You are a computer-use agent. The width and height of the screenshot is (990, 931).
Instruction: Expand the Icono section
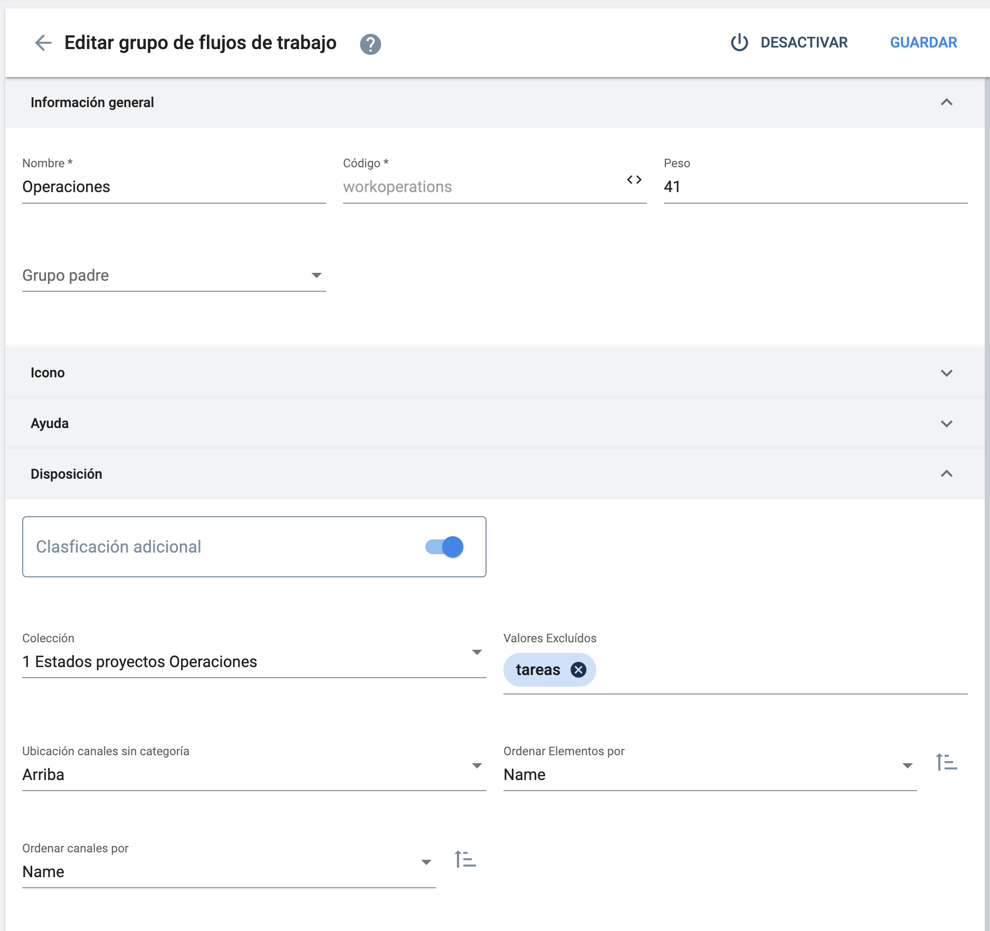coord(947,372)
